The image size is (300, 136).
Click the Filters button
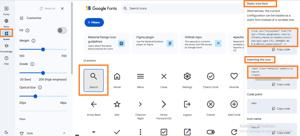(x=94, y=23)
